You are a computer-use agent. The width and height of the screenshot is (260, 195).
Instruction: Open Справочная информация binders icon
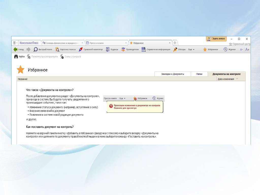pos(143,50)
